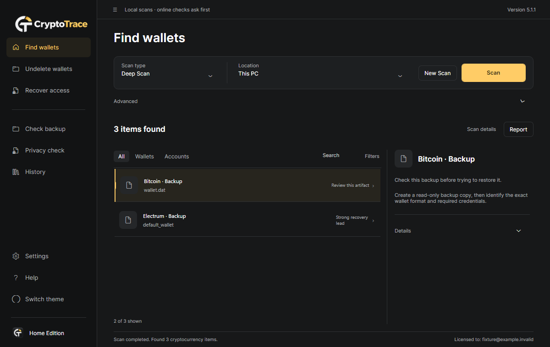550x347 pixels.
Task: Click the 'Licensed to: fixture@example.invalid' text
Action: [494, 340]
